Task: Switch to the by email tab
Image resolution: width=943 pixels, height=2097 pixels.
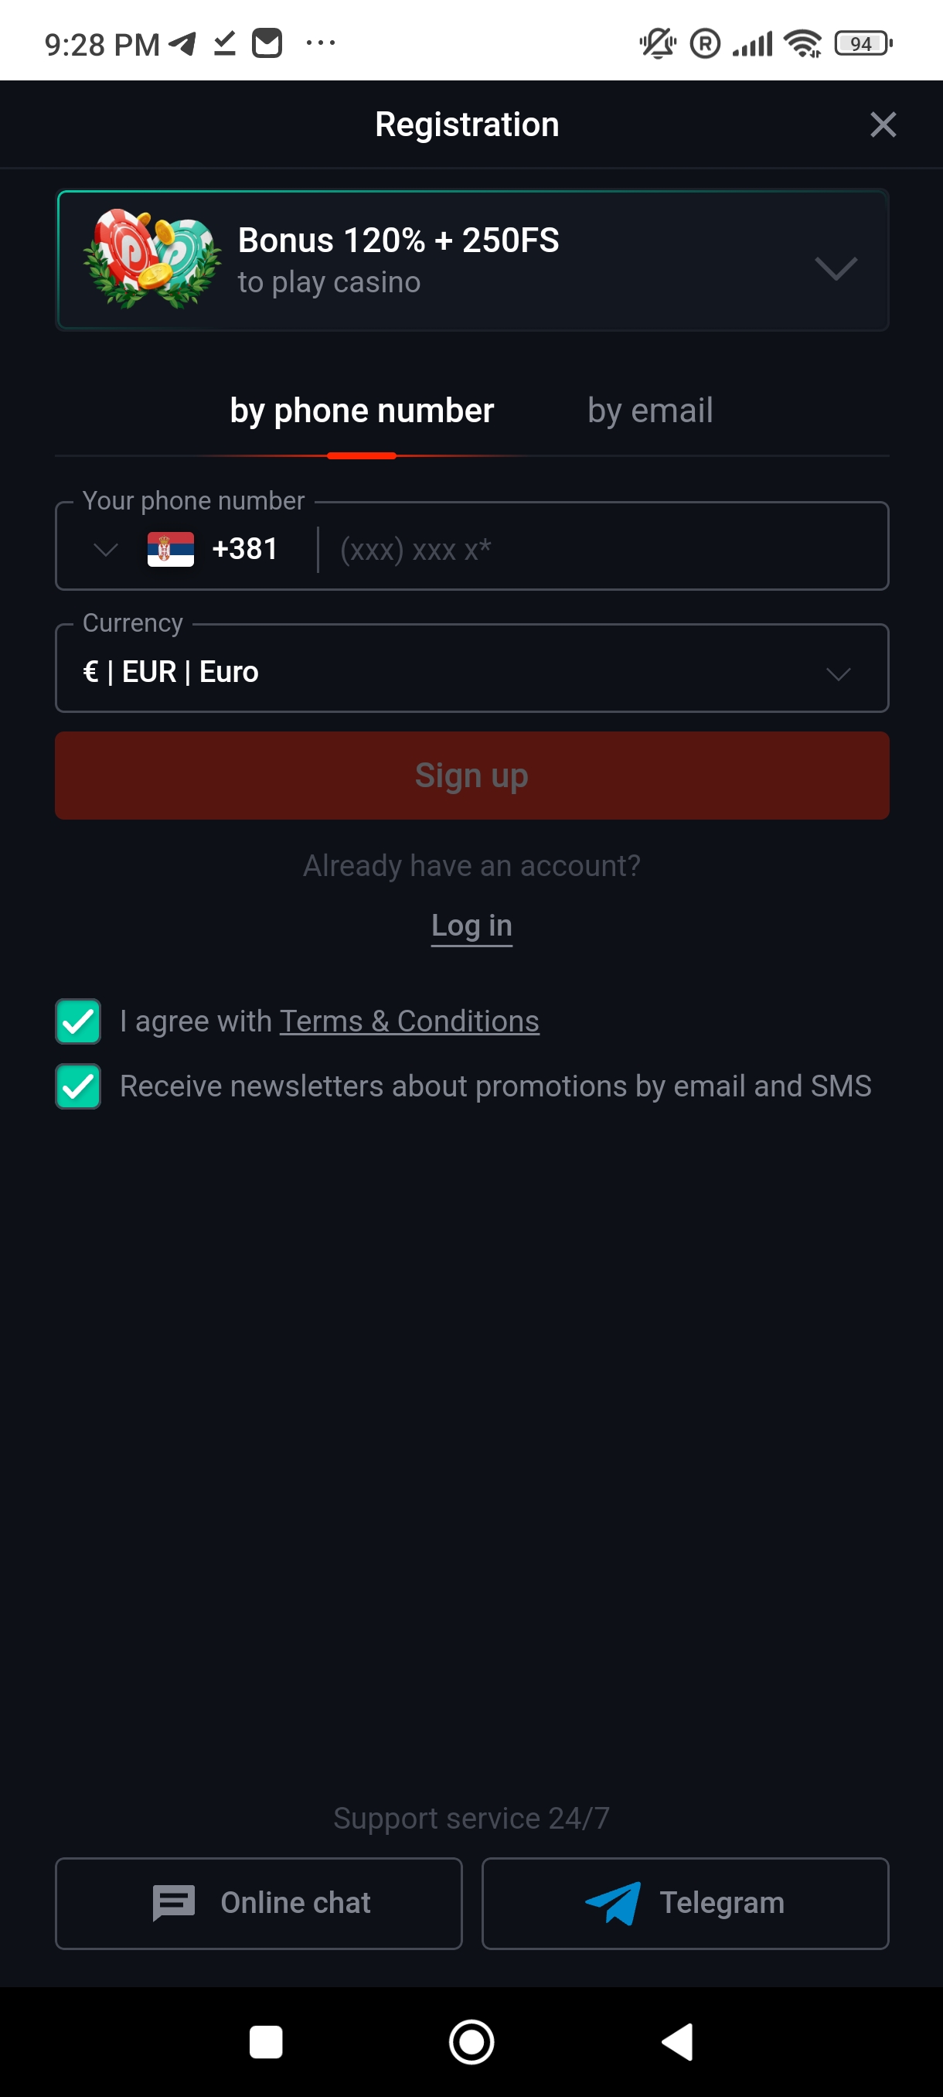Action: click(649, 411)
